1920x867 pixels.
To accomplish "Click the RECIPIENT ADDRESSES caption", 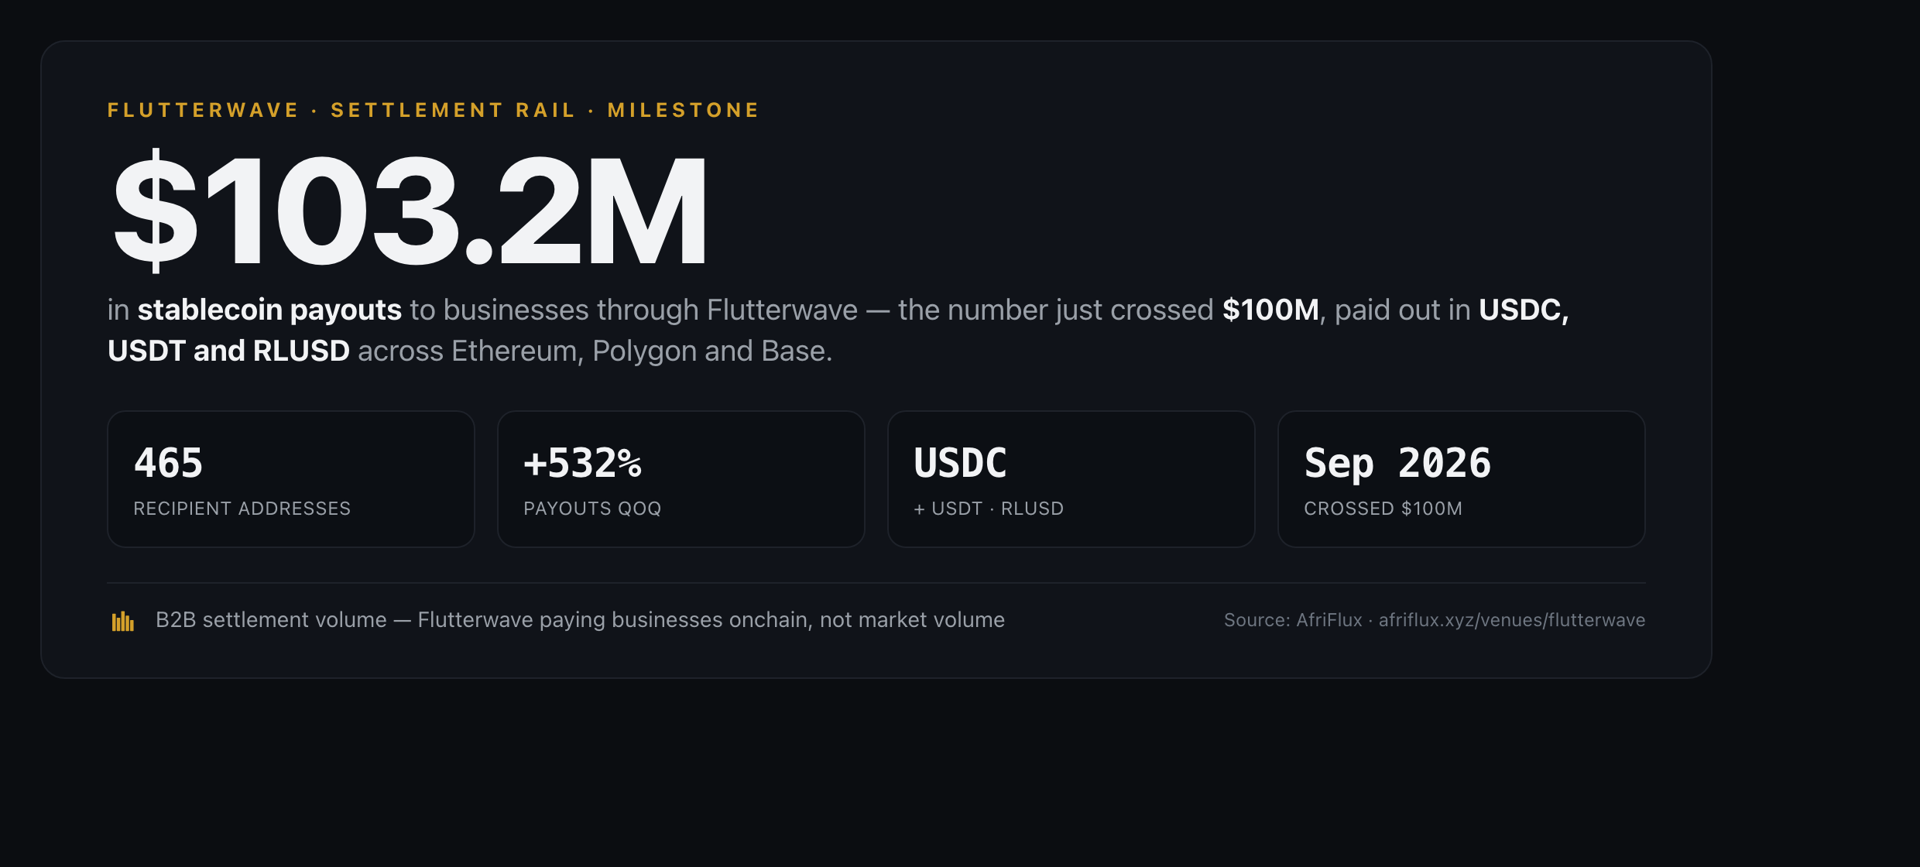I will 242,509.
